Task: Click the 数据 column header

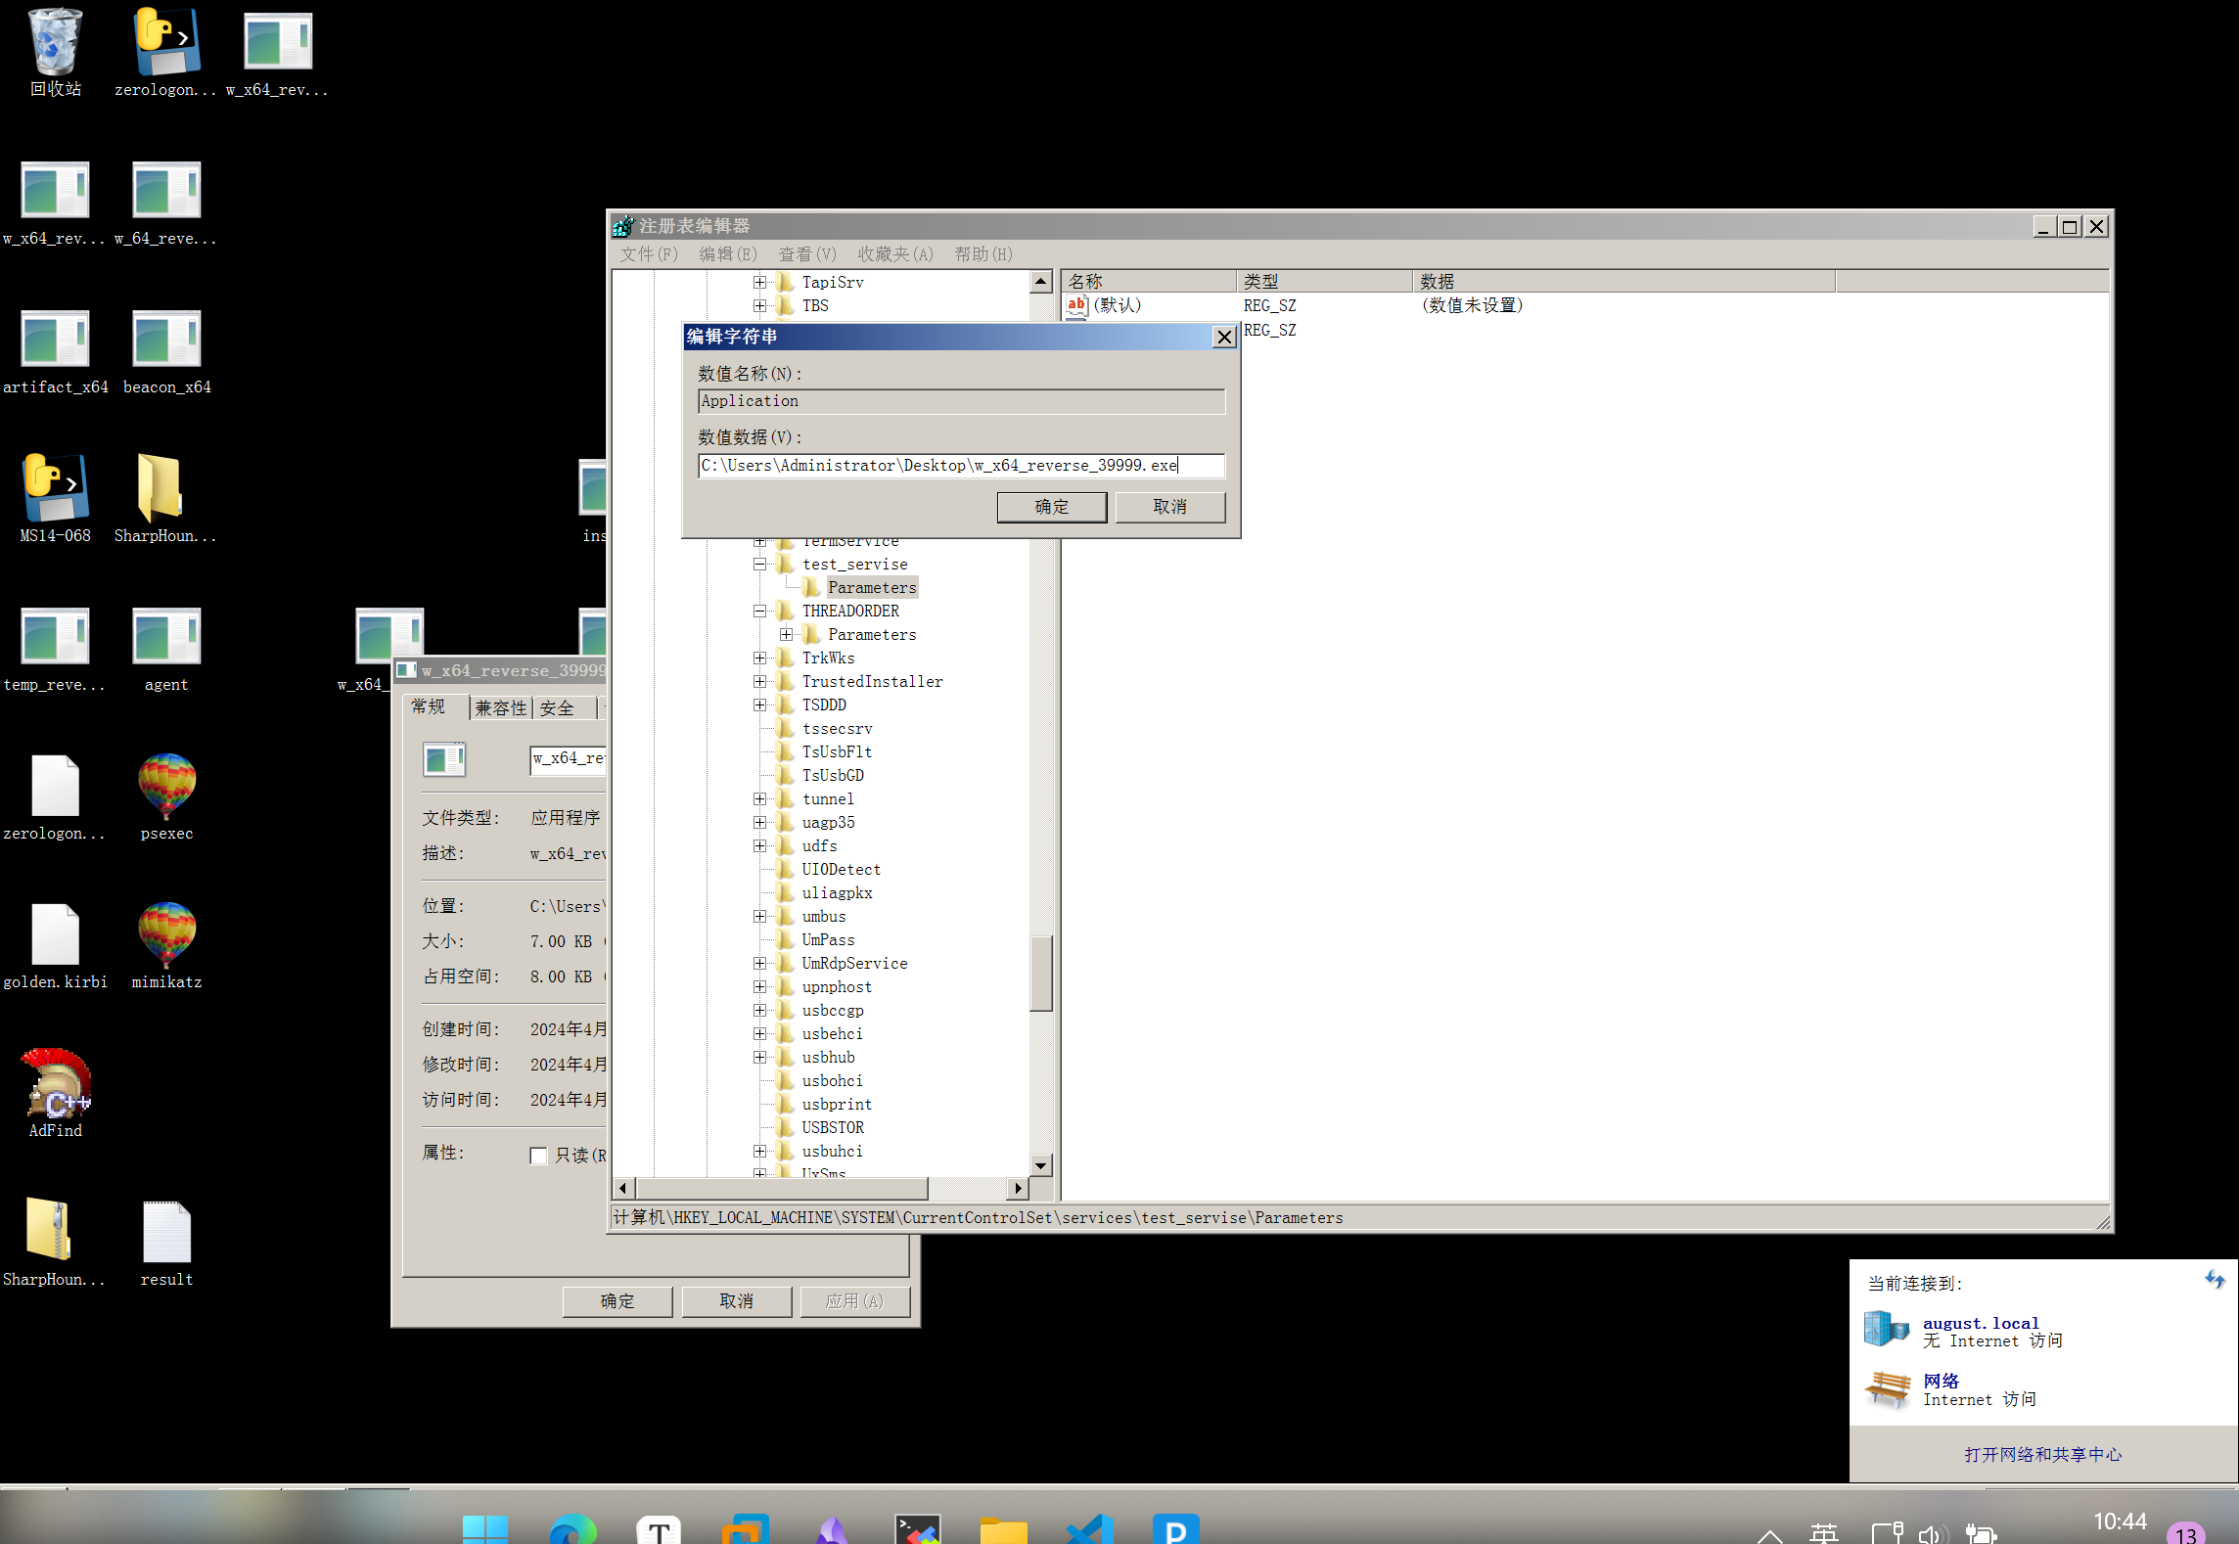Action: [x=1624, y=282]
